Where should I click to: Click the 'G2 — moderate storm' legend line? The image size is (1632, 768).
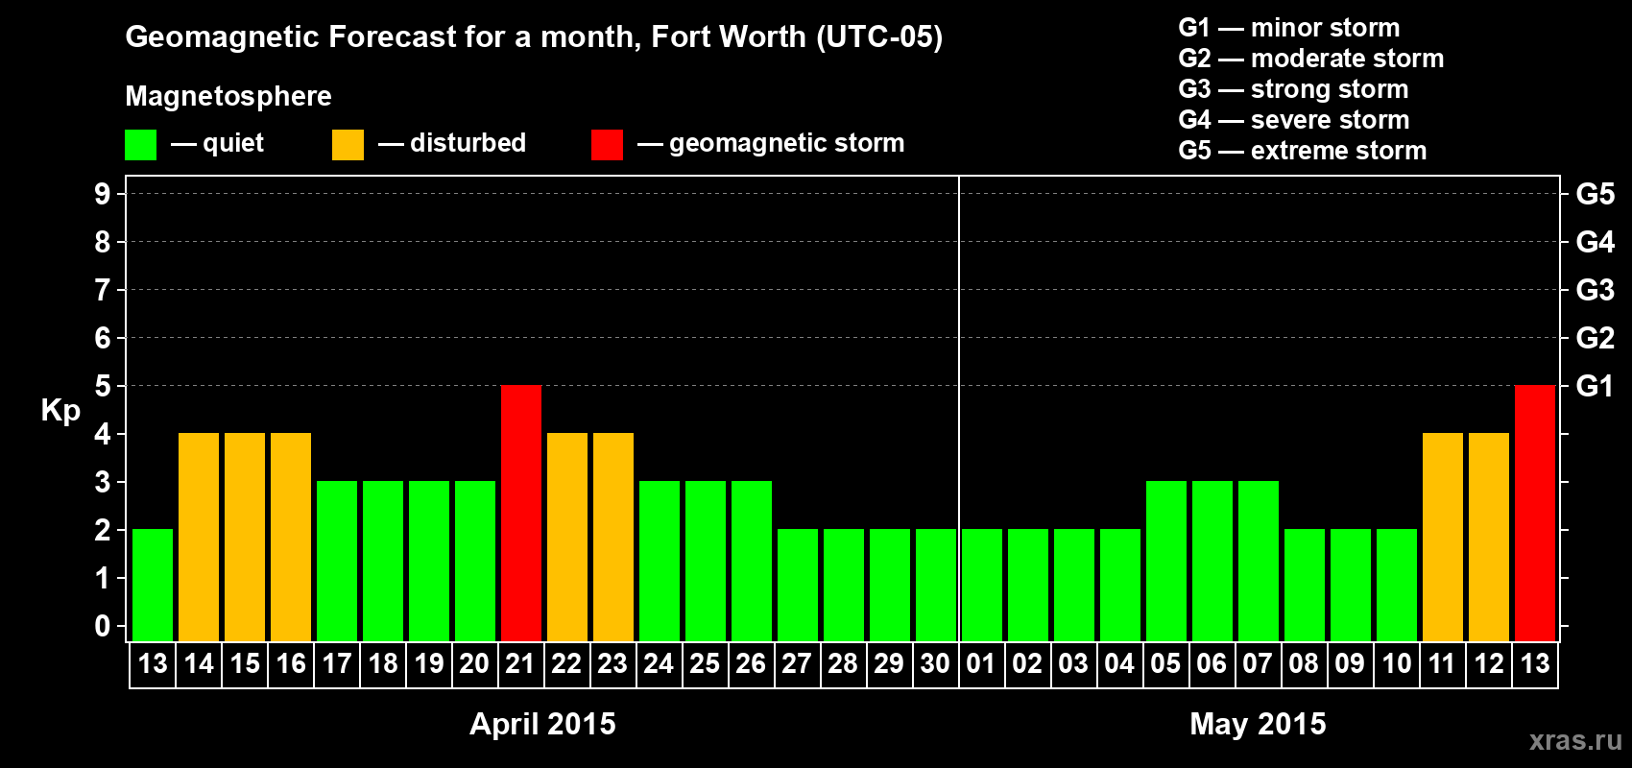pyautogui.click(x=1311, y=59)
